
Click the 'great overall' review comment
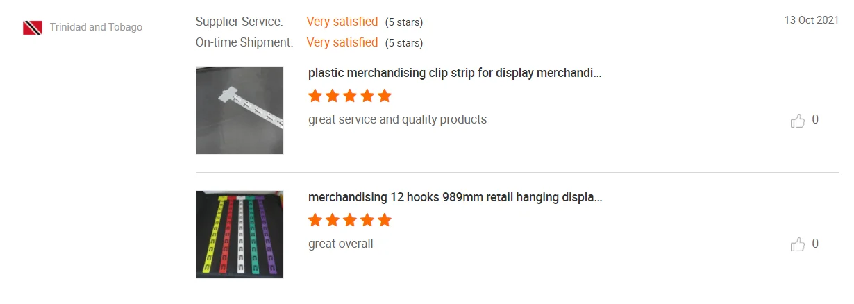pos(340,244)
